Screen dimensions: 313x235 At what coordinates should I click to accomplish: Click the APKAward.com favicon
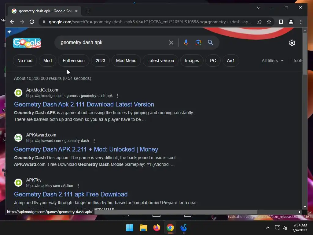(x=18, y=138)
